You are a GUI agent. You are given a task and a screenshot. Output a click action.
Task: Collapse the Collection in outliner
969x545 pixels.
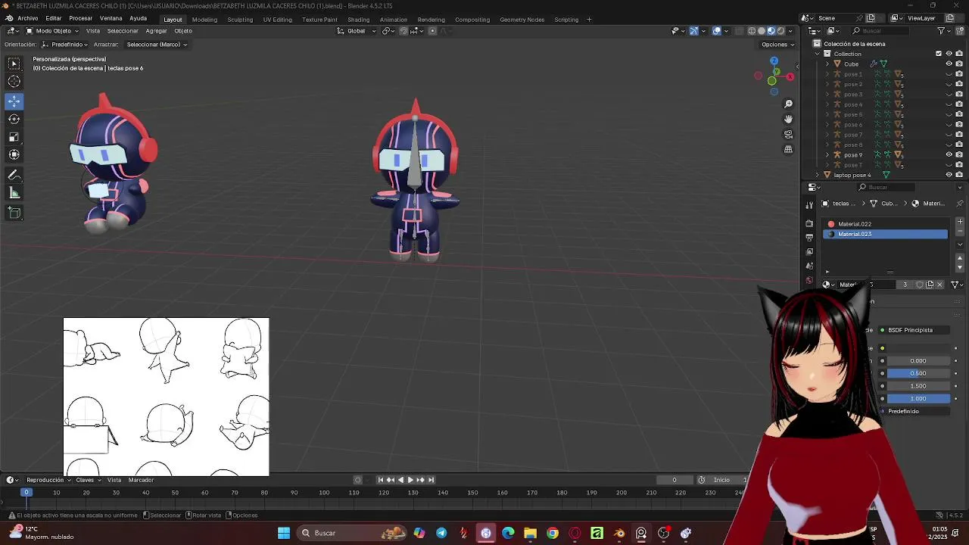click(x=818, y=54)
